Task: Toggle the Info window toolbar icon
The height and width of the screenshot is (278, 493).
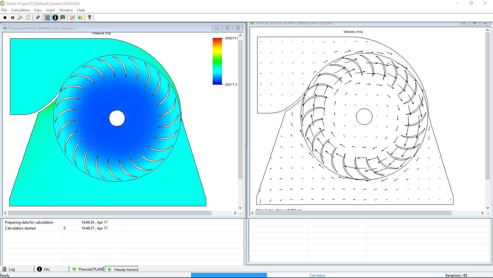Action: pos(55,18)
